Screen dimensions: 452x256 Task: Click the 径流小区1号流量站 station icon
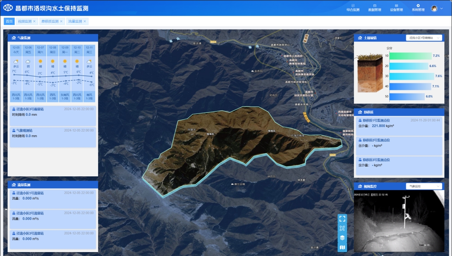point(14,193)
